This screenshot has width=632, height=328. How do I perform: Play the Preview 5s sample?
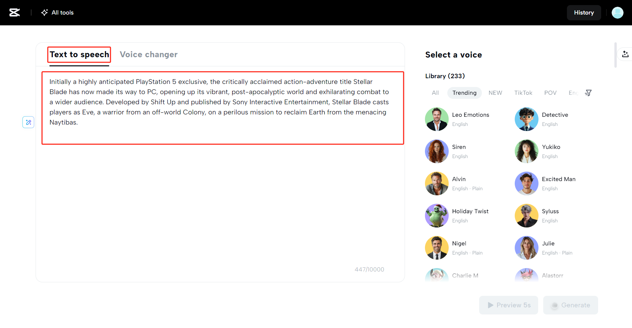click(x=508, y=305)
